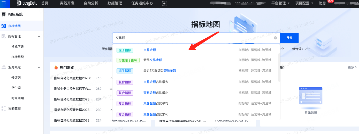Clear the search box with the X icon
The width and height of the screenshot is (359, 134).
tap(275, 38)
